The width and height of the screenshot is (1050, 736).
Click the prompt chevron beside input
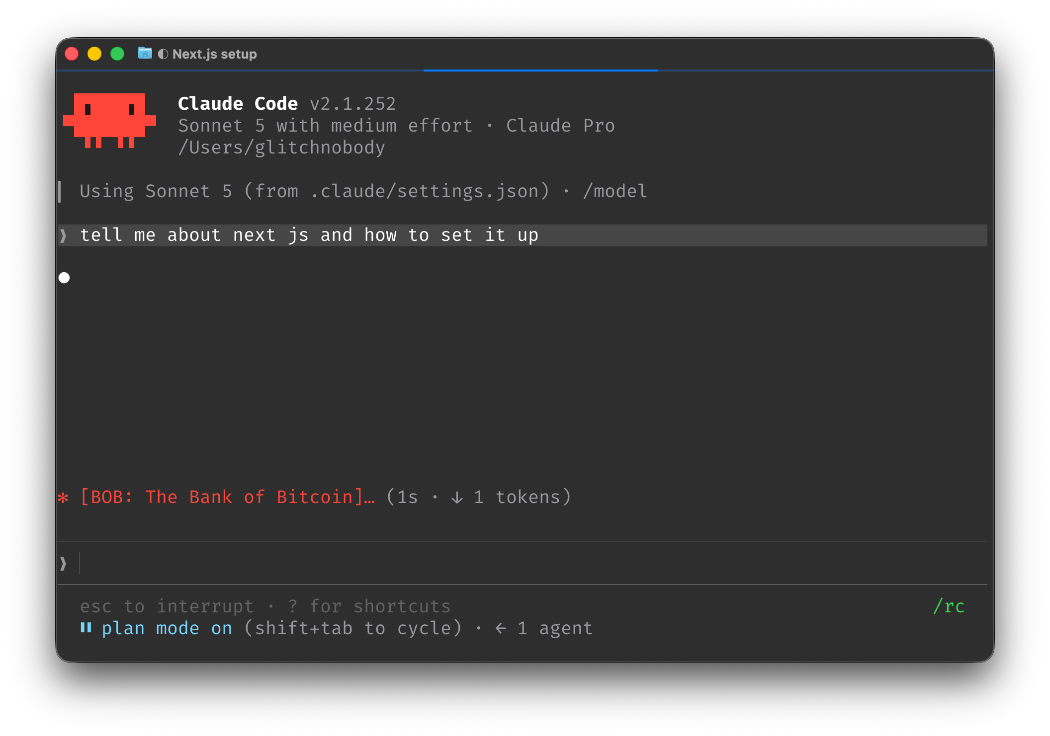(63, 563)
